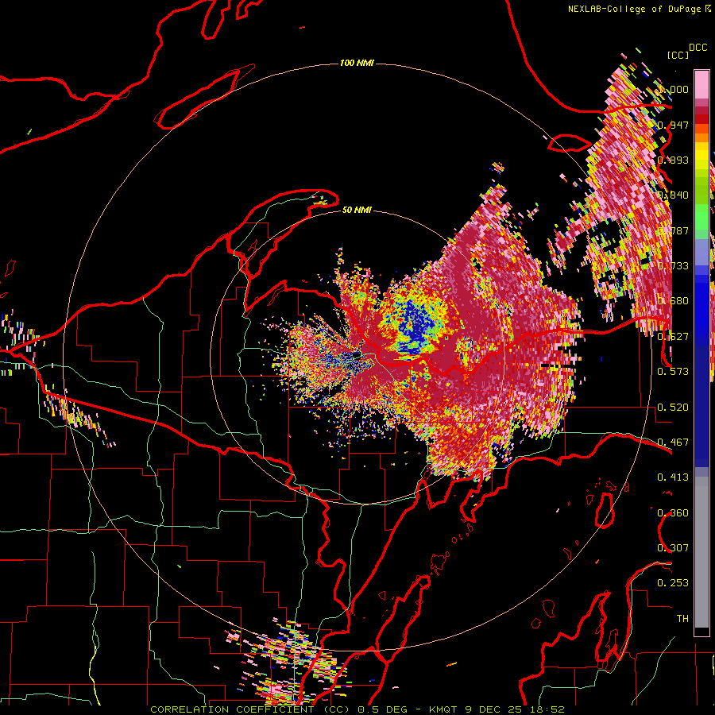Image resolution: width=715 pixels, height=715 pixels.
Task: Pick the light pink top color bar segment
Action: click(x=701, y=85)
